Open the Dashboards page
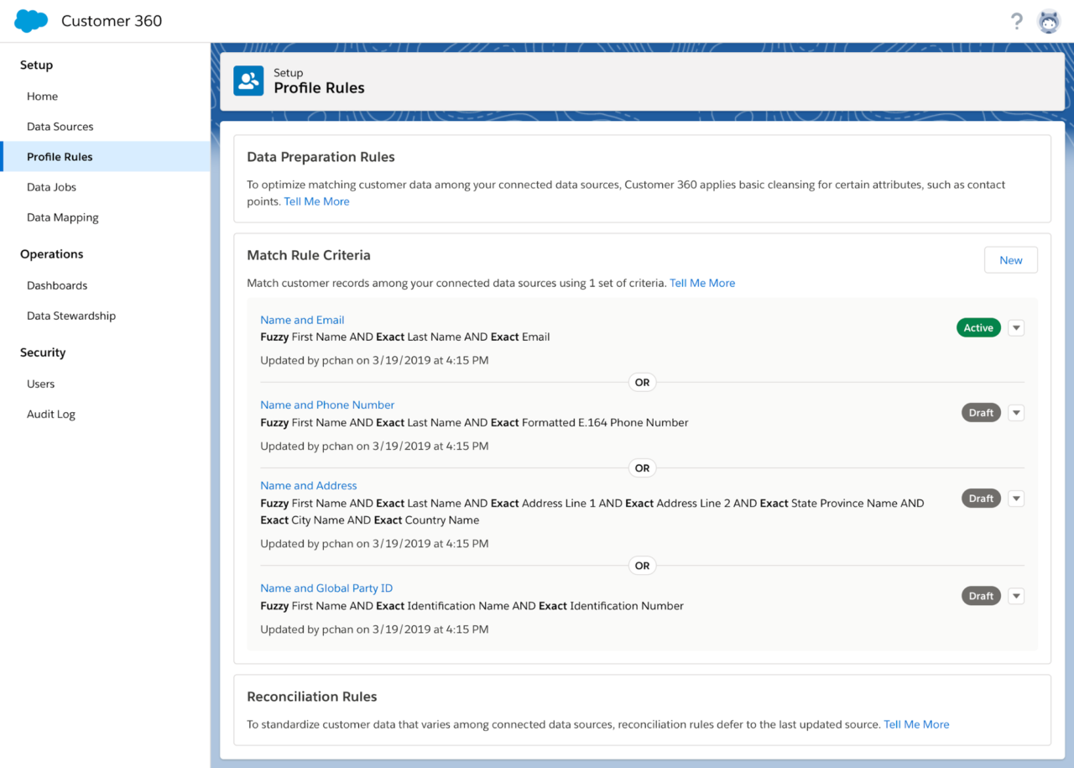The width and height of the screenshot is (1074, 768). 57,285
